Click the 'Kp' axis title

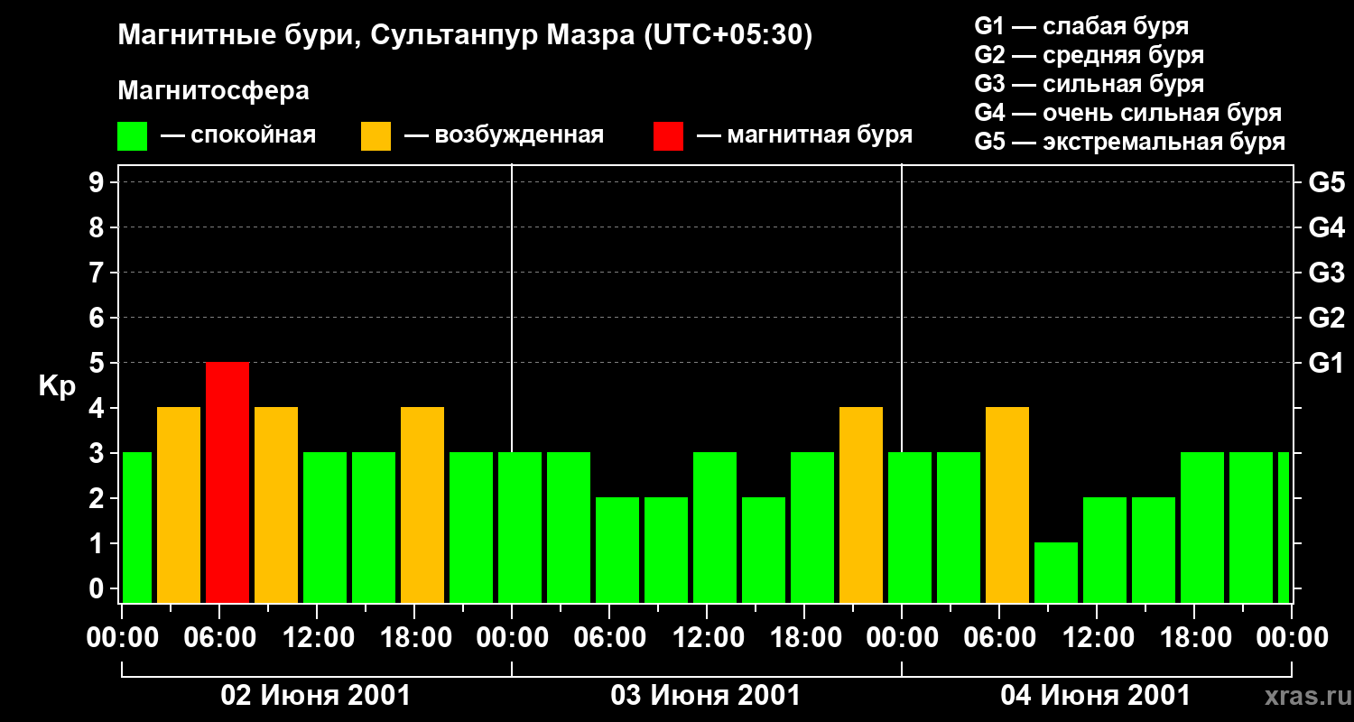click(x=57, y=387)
